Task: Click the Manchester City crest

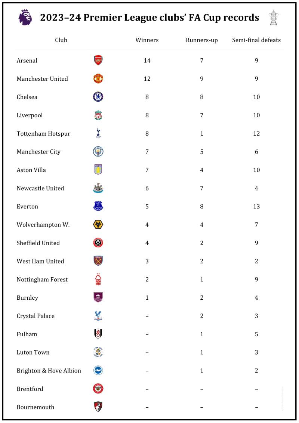Action: (x=98, y=152)
